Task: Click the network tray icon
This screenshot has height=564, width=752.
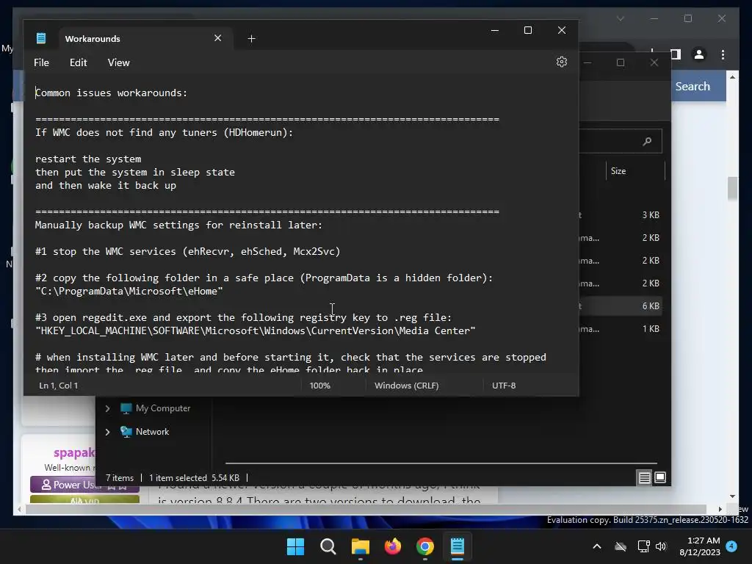Action: (x=643, y=546)
